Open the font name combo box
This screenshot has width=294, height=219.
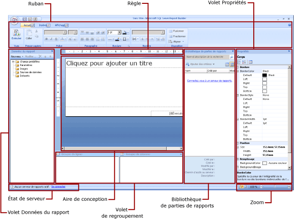pyautogui.click(x=56, y=33)
